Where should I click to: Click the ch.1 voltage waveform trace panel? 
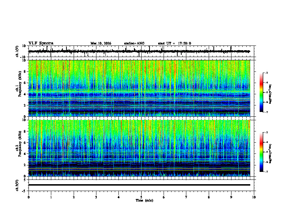coord(142,51)
